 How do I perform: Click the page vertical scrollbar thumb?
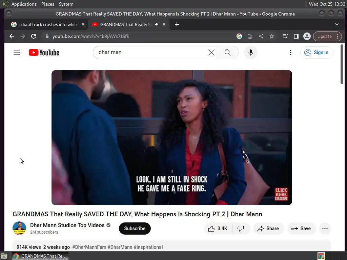(x=342, y=64)
